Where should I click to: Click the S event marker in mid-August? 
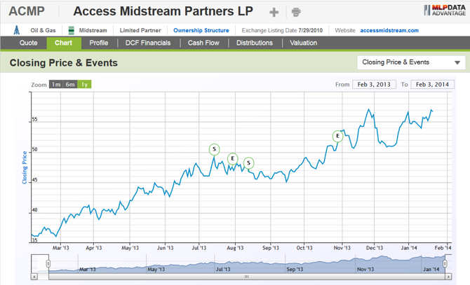(248, 163)
